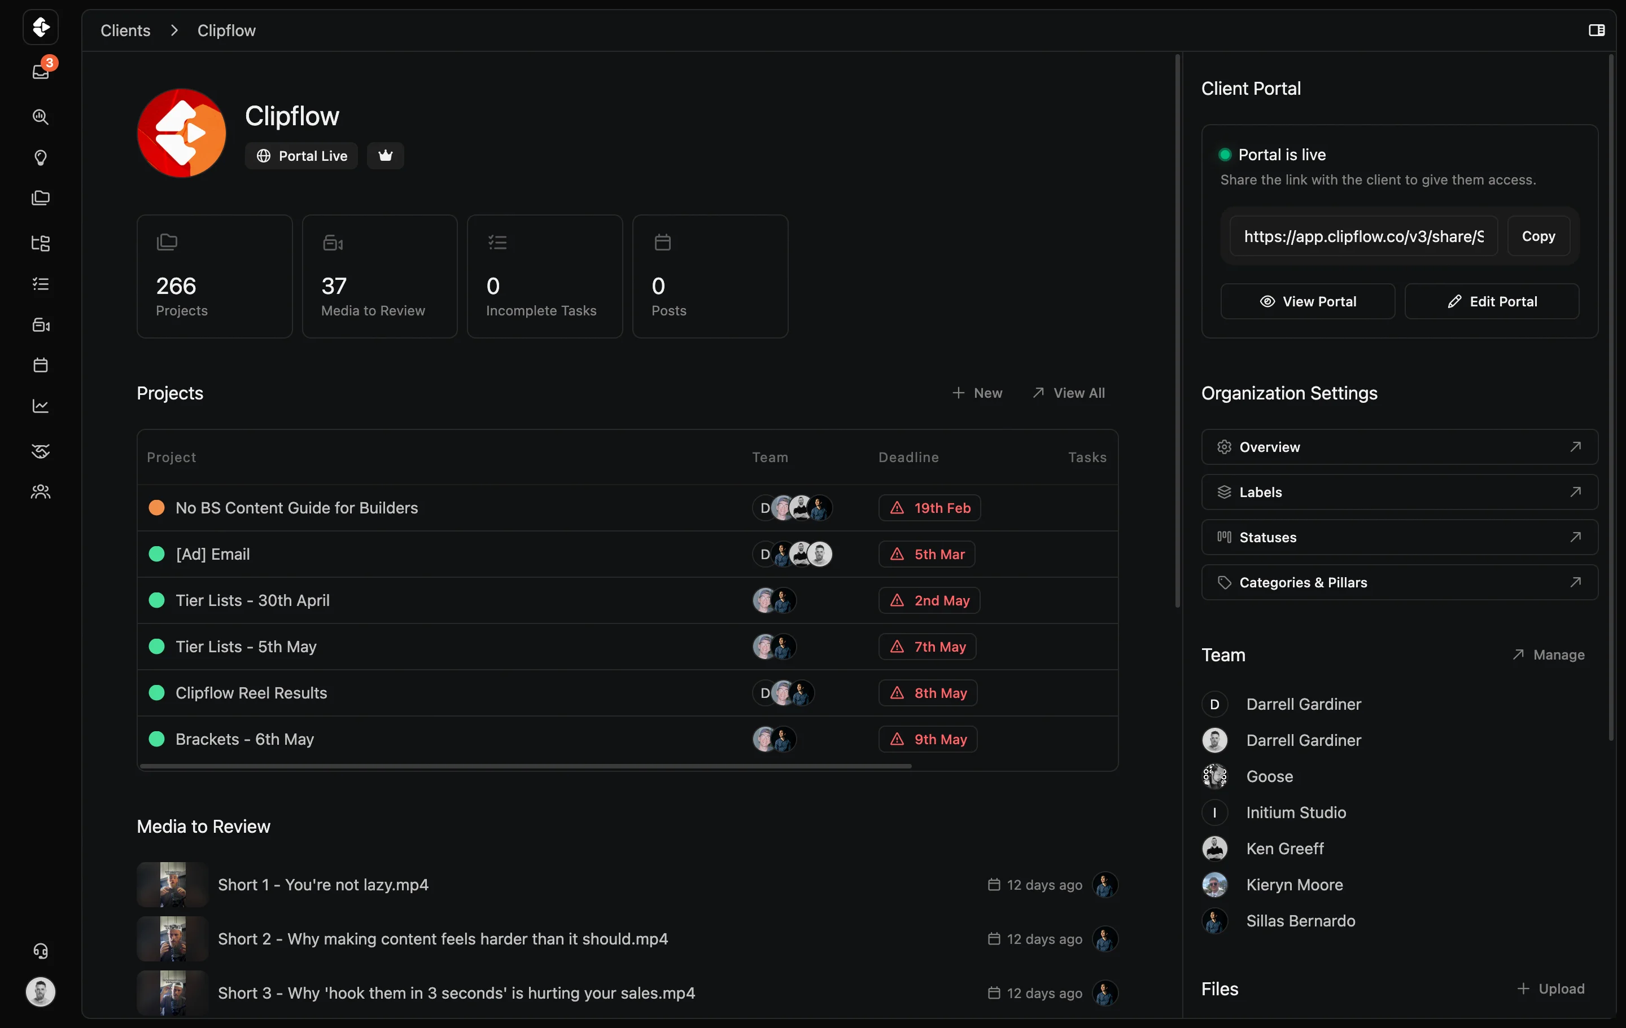The height and width of the screenshot is (1028, 1626).
Task: Open the board layout sidebar icon
Action: coord(41,243)
